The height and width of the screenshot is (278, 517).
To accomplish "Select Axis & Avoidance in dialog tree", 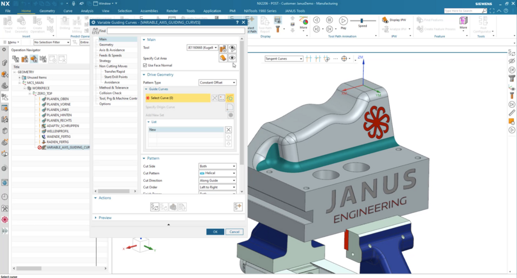I will pyautogui.click(x=112, y=50).
